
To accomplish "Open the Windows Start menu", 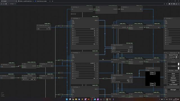I will [67, 99].
